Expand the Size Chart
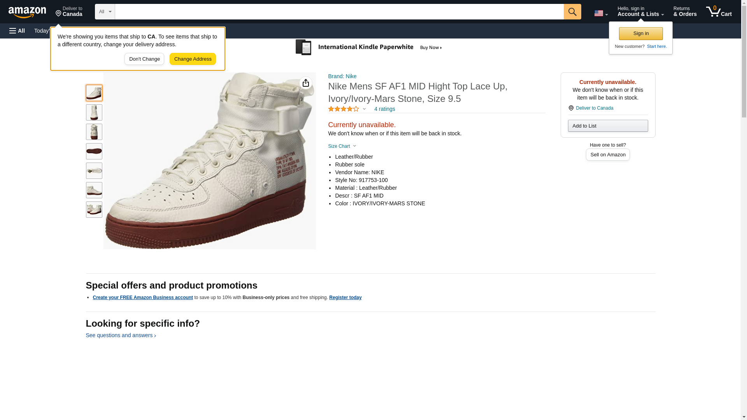Image resolution: width=747 pixels, height=420 pixels. click(342, 146)
